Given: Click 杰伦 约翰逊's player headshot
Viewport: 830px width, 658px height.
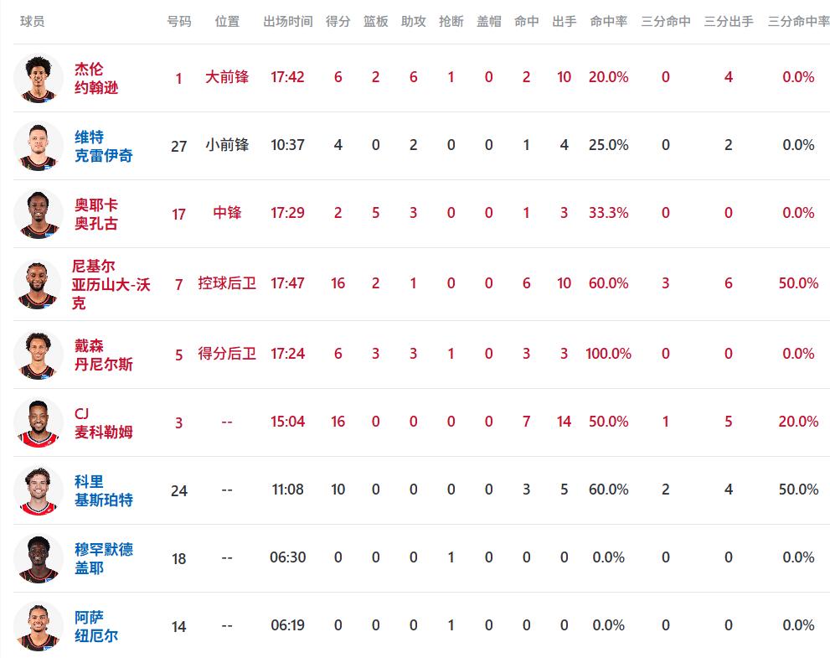Looking at the screenshot, I should click(39, 78).
